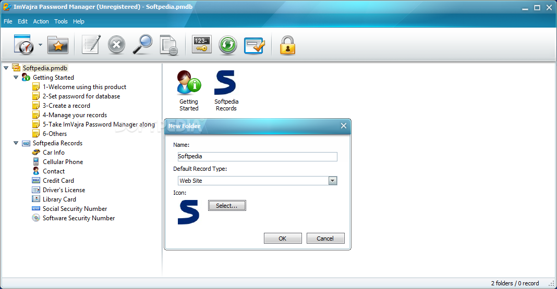Screen dimensions: 557x289
Task: Click the checkmark window options icon
Action: coord(255,45)
